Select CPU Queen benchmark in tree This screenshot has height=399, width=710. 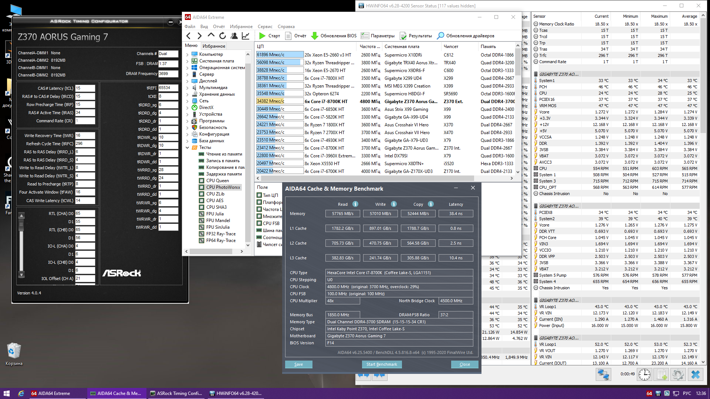tap(217, 181)
